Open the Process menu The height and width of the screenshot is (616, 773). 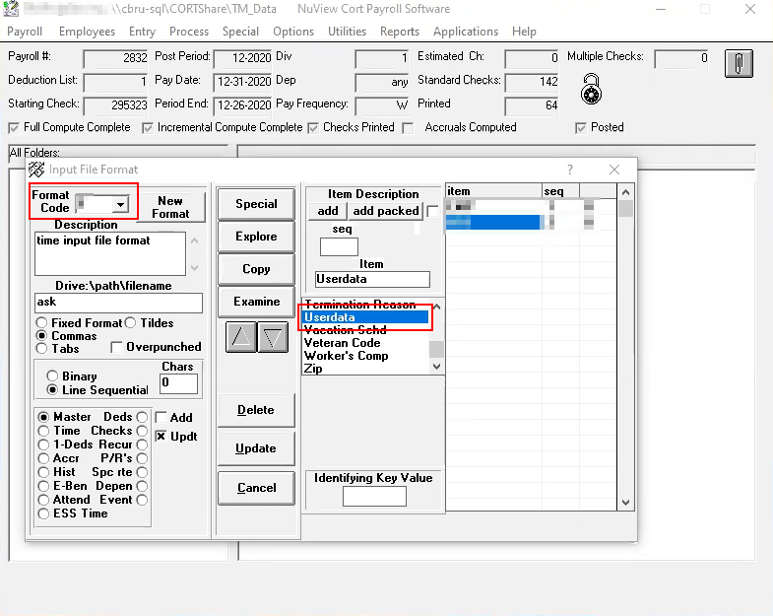point(189,32)
